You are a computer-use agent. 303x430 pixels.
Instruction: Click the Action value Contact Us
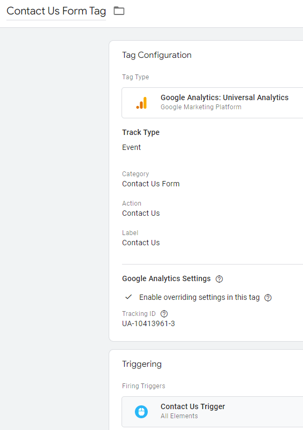click(x=141, y=213)
